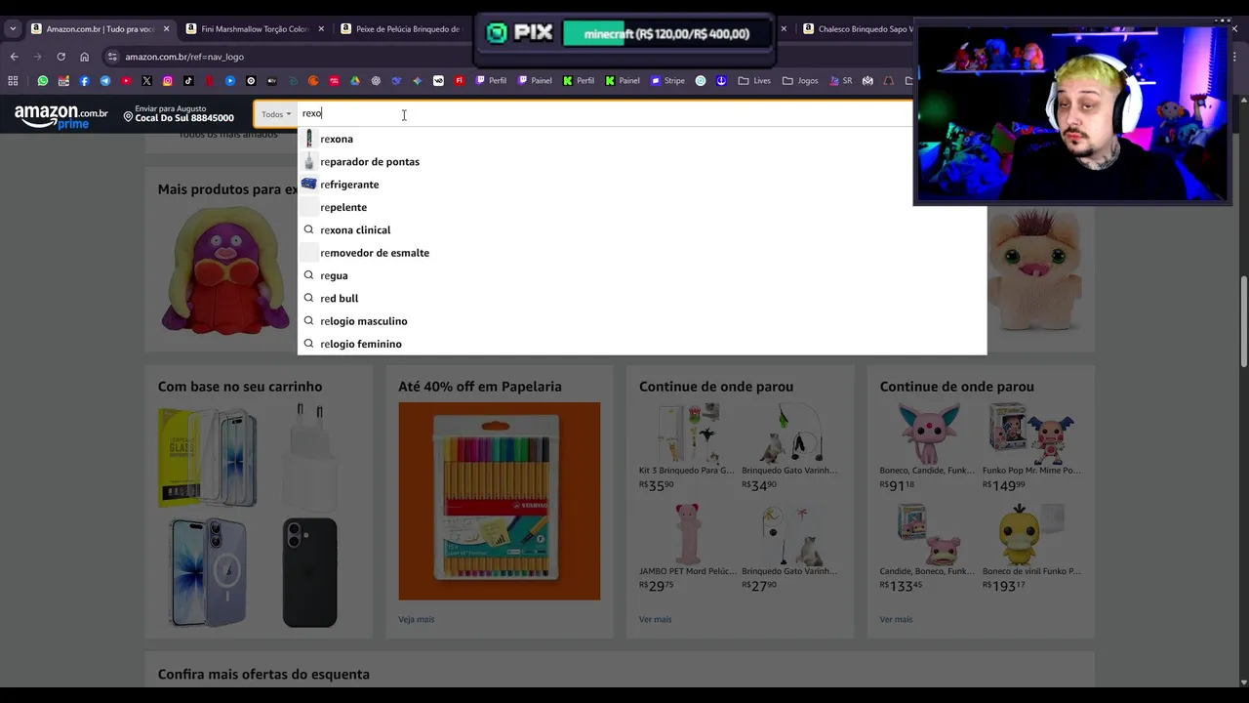
Task: Click the Amazon.com.br prime logo
Action: coord(60,117)
